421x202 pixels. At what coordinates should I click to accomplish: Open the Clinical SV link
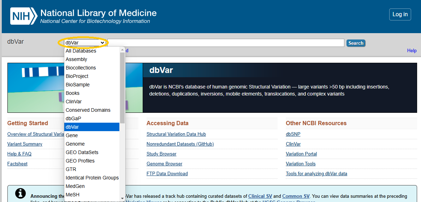click(x=260, y=196)
